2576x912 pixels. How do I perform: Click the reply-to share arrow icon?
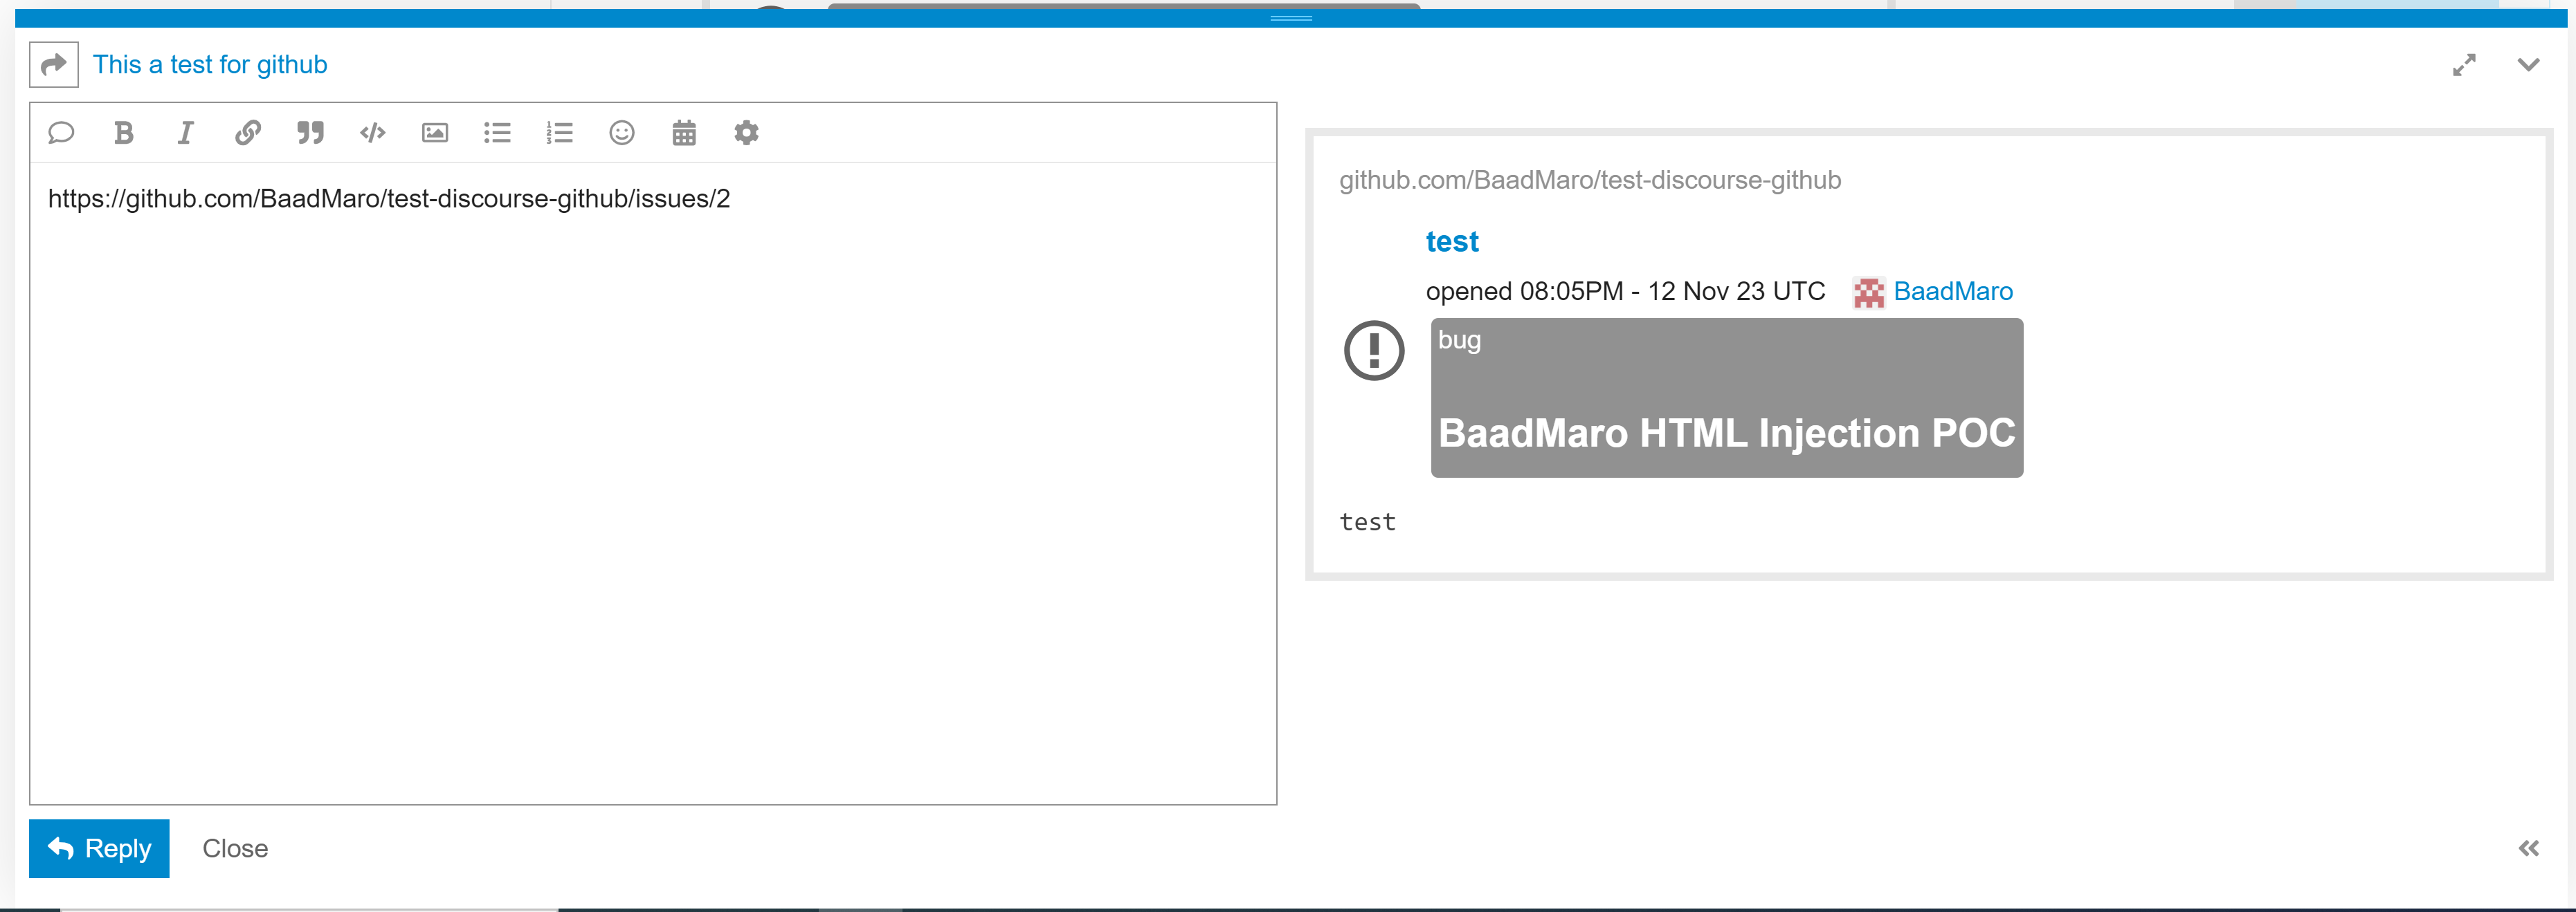tap(54, 65)
